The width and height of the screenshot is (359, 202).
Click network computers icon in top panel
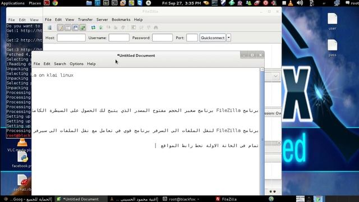pyautogui.click(x=337, y=3)
